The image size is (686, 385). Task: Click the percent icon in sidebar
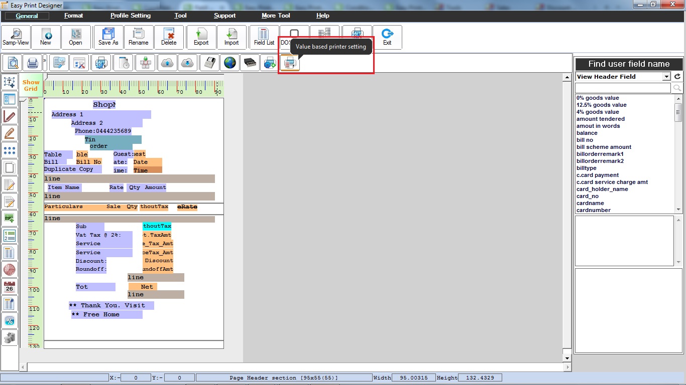click(x=10, y=320)
